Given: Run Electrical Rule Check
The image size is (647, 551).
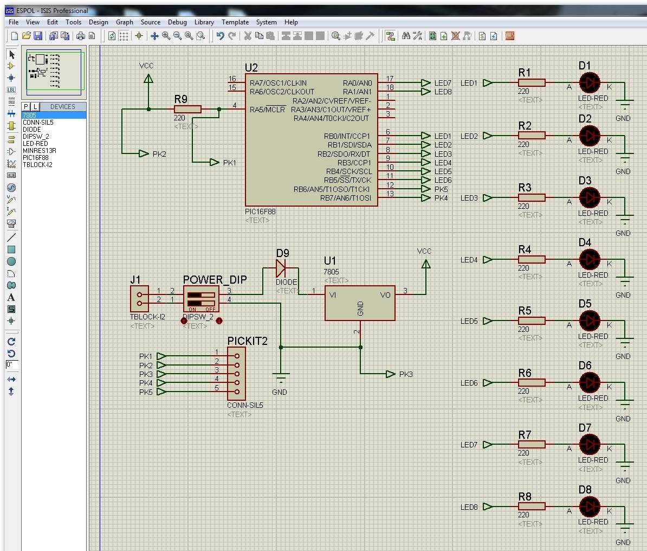Looking at the screenshot, I should [494, 36].
